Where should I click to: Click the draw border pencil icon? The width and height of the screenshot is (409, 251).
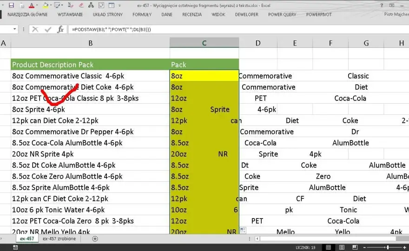(57, 5)
